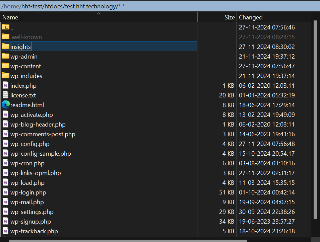Click the wp-login.php file icon
The height and width of the screenshot is (242, 320).
(6, 192)
